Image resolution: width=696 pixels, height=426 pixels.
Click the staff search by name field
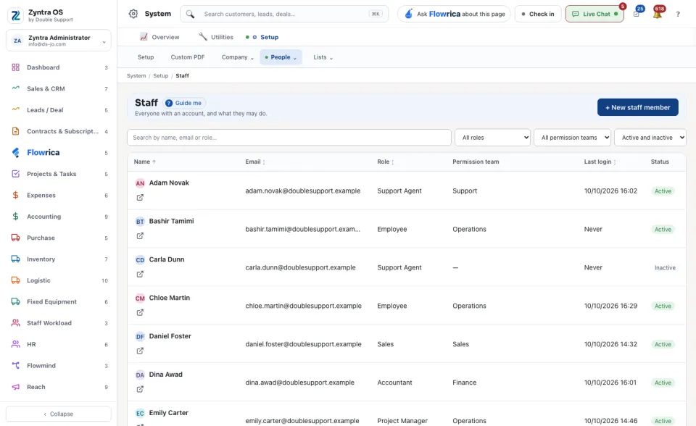point(289,138)
